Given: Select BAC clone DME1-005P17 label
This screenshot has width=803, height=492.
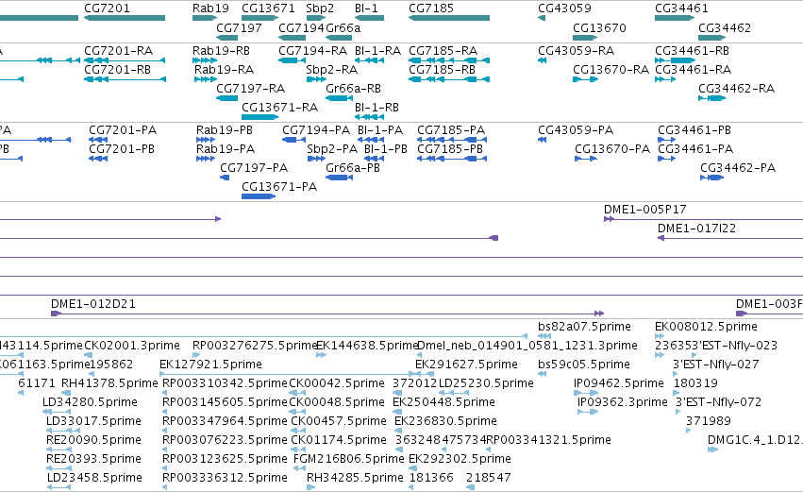Looking at the screenshot, I should 645,210.
